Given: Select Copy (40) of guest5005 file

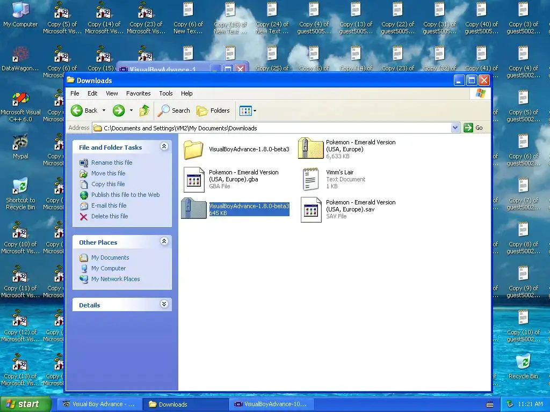Looking at the screenshot, I should (x=481, y=10).
